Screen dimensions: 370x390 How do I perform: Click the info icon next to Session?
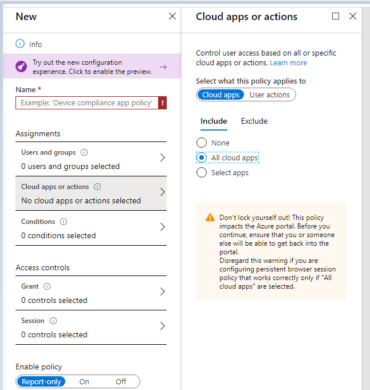point(53,321)
